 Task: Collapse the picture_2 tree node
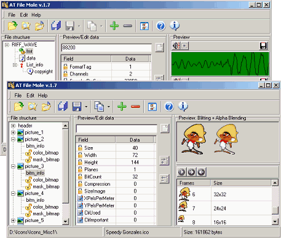pyautogui.click(x=13, y=139)
